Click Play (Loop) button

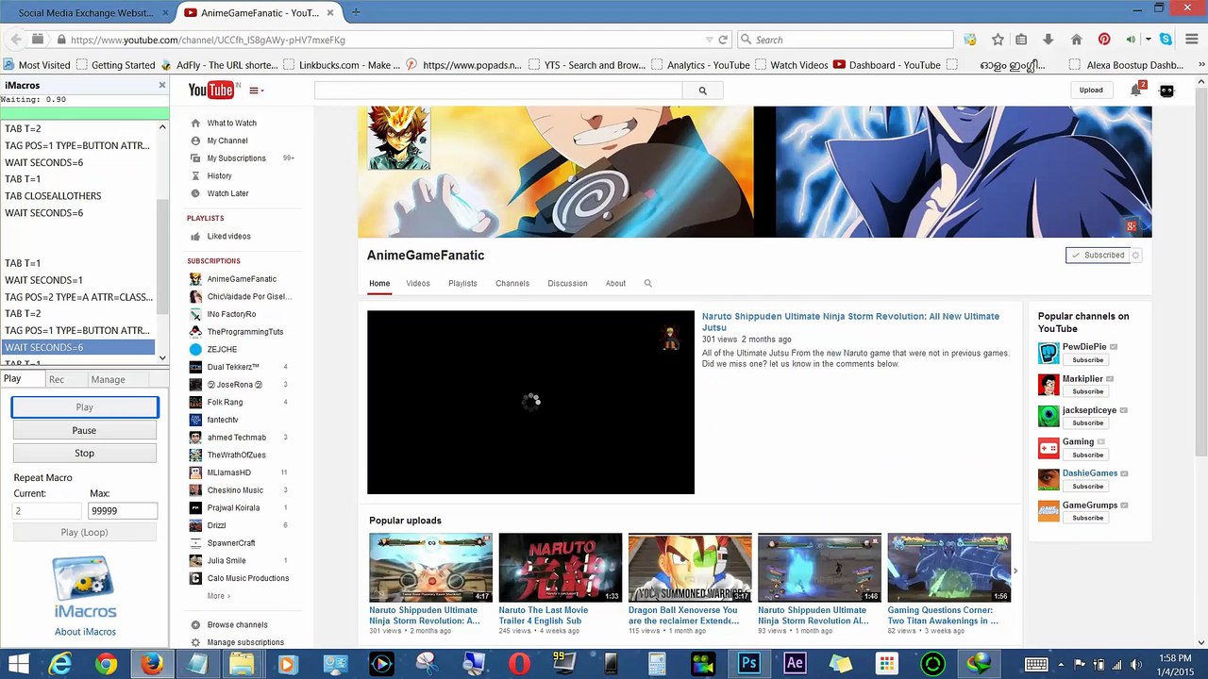(x=84, y=532)
